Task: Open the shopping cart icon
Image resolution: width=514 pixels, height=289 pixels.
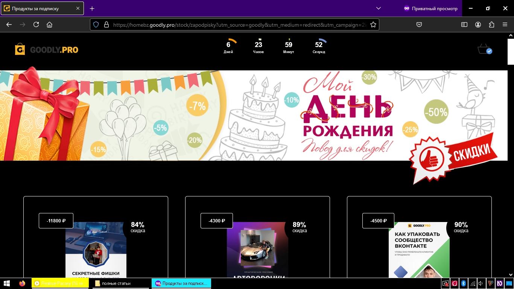Action: pyautogui.click(x=485, y=49)
